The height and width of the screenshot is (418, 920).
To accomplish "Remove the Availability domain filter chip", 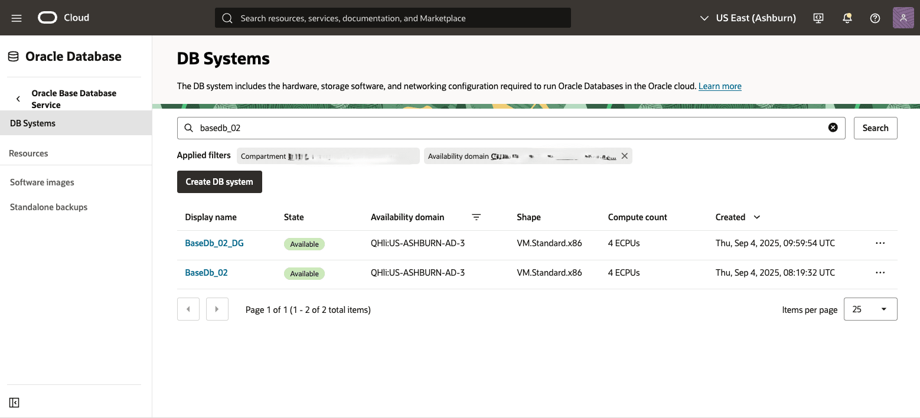I will (624, 155).
